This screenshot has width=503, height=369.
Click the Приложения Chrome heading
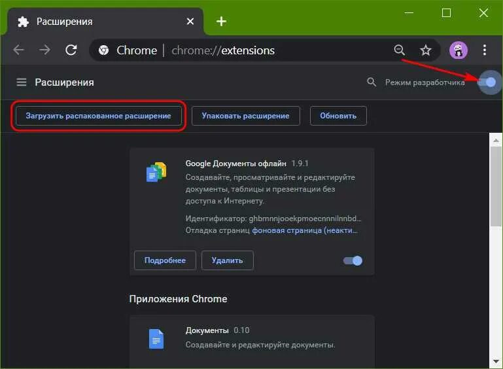point(178,299)
